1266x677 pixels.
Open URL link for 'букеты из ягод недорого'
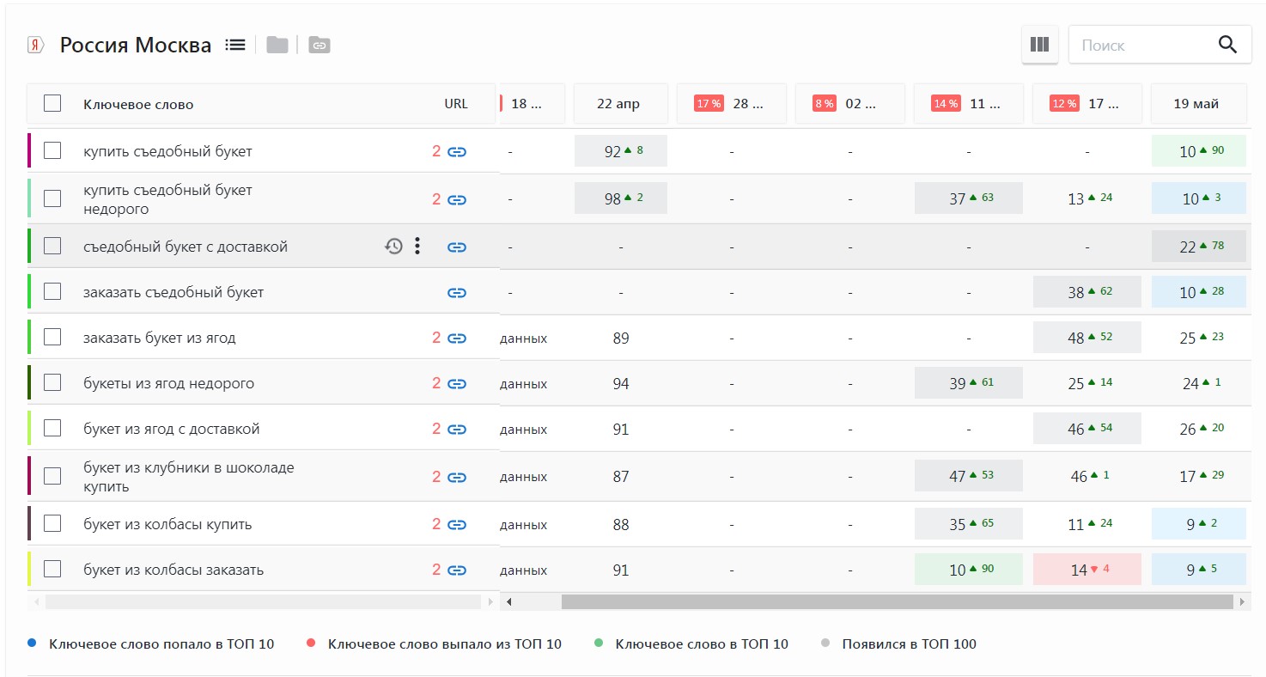tap(457, 384)
